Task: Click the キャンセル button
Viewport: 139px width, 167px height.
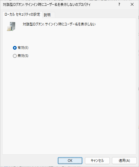Action: pyautogui.click(x=97, y=161)
